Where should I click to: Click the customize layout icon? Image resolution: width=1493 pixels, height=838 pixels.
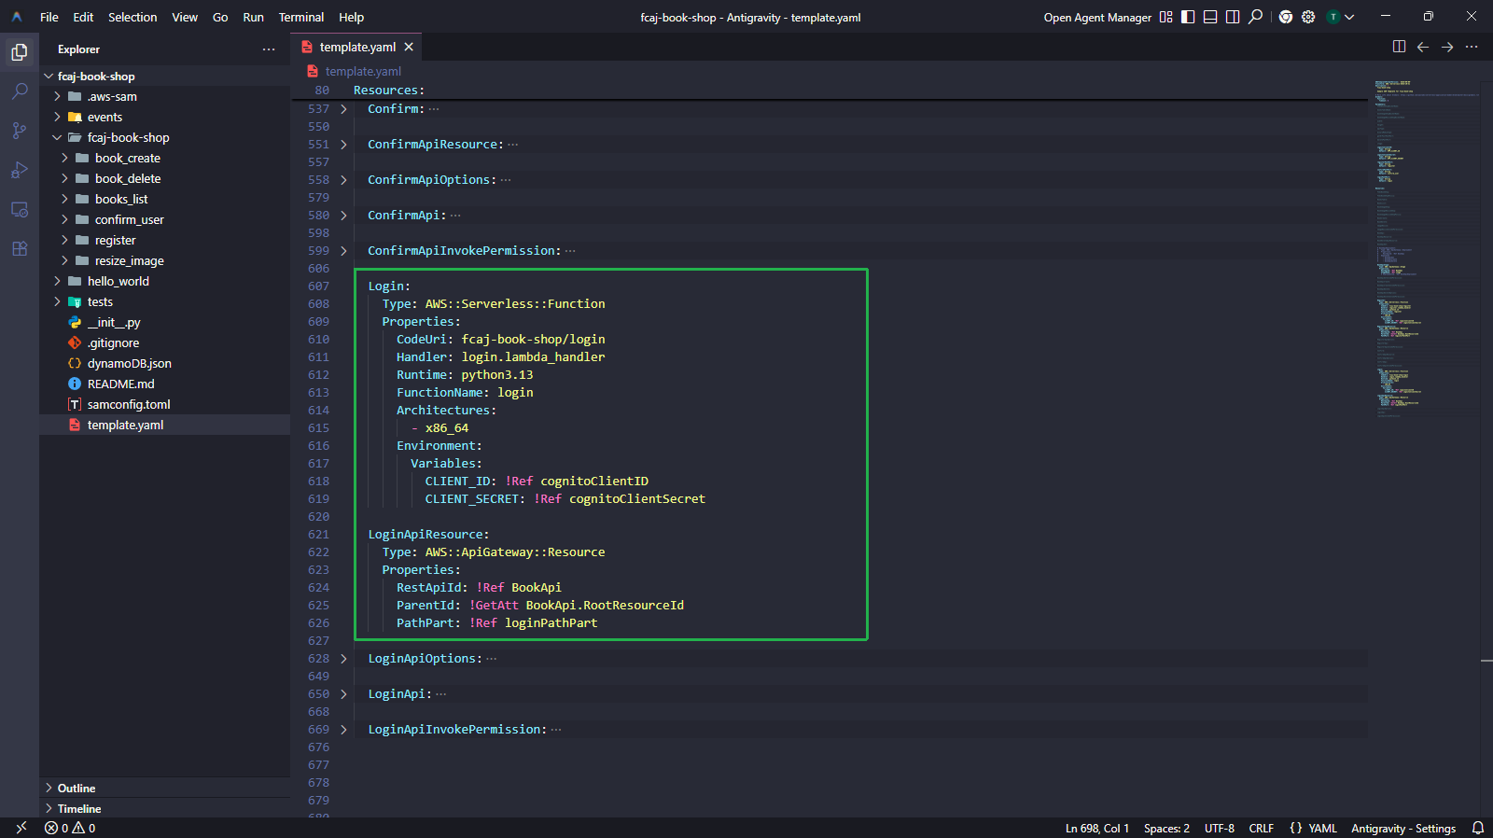coord(1165,17)
